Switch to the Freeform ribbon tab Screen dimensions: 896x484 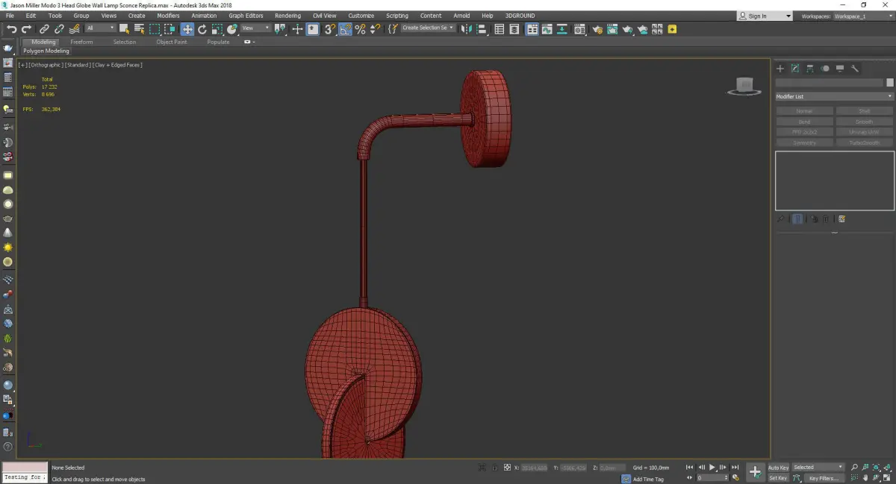tap(81, 42)
